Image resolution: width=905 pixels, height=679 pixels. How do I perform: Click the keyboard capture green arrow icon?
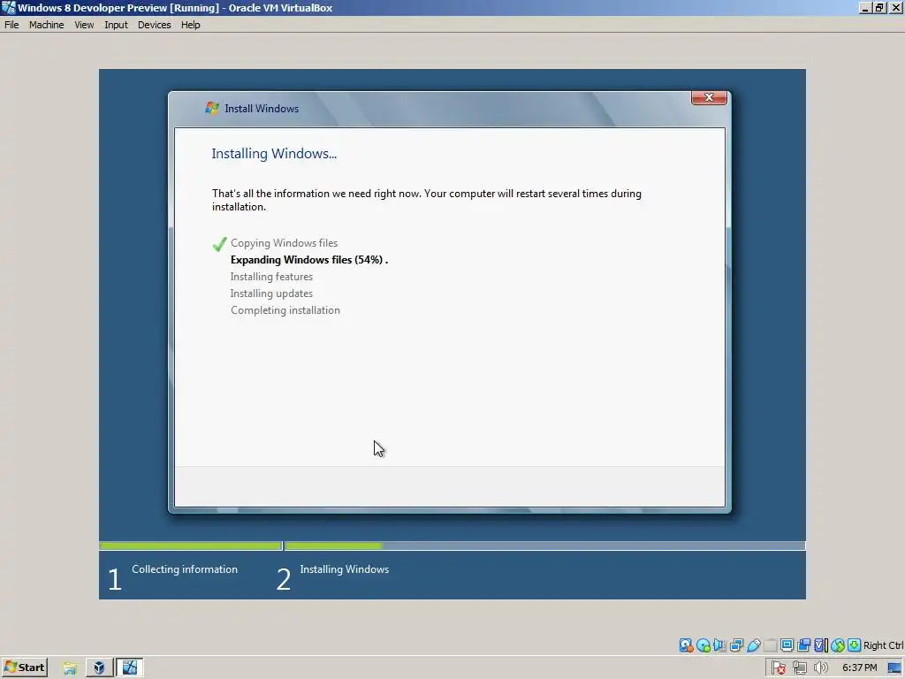(855, 645)
